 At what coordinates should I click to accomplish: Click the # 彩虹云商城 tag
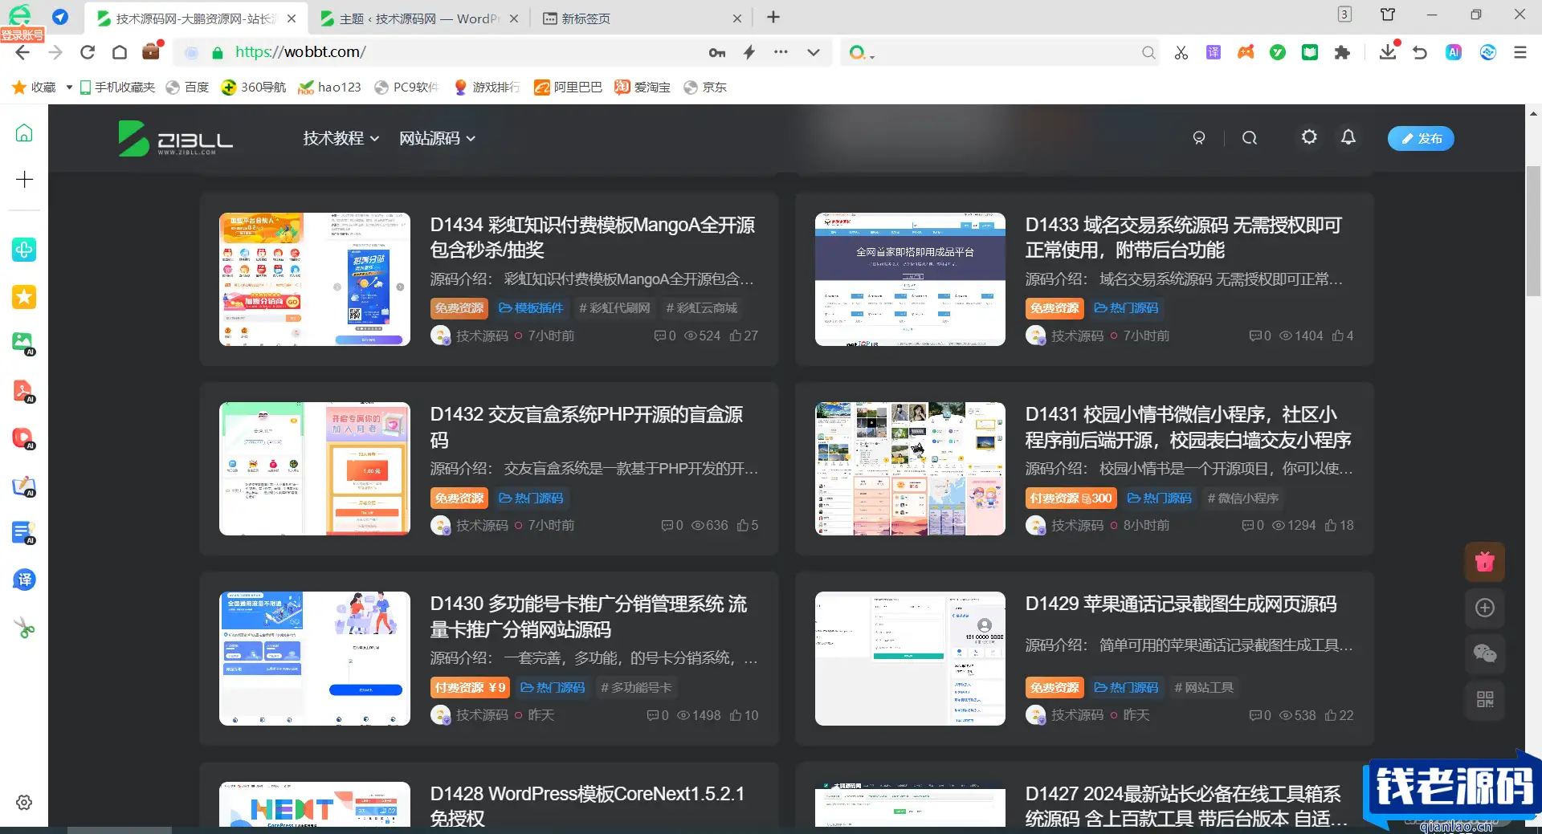701,308
